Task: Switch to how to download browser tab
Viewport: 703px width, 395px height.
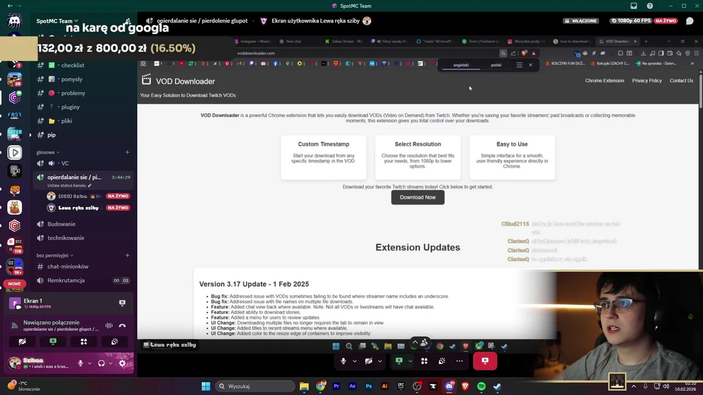Action: coord(571,41)
